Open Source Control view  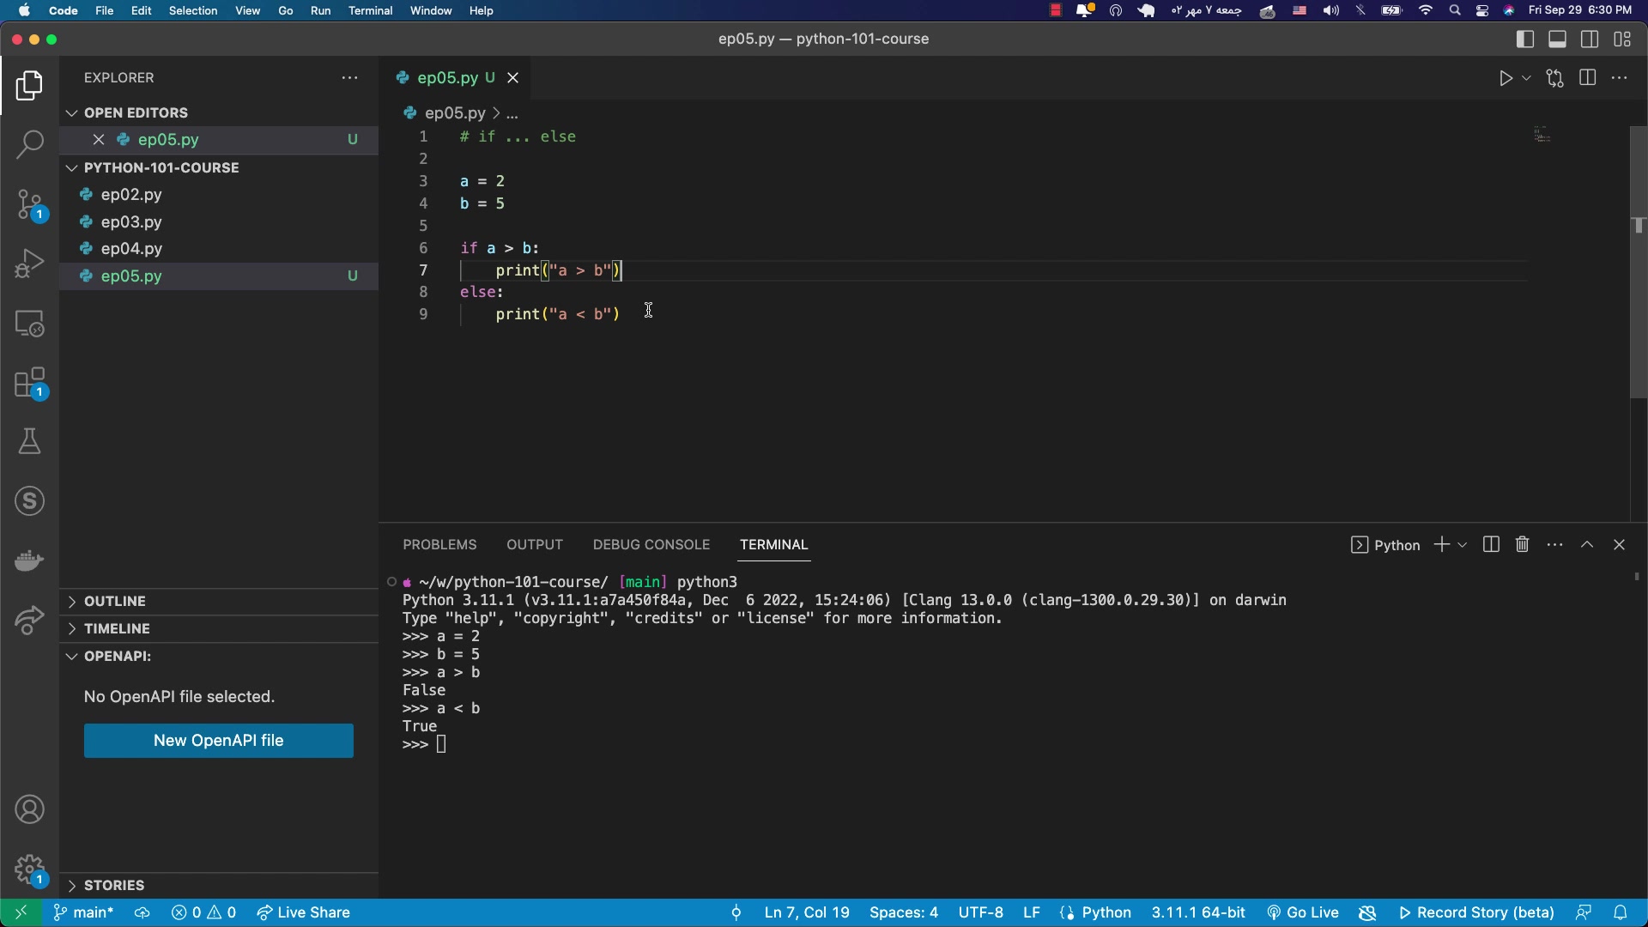pos(29,205)
